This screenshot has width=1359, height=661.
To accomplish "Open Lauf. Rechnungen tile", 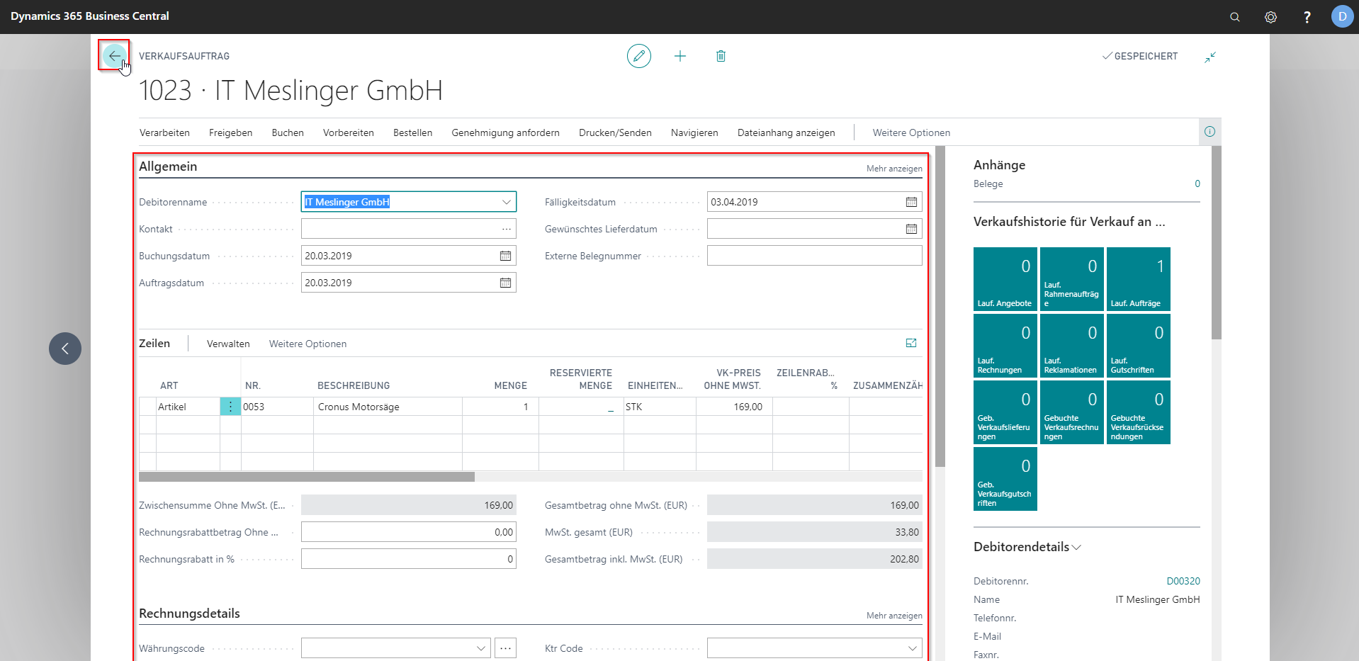I will click(x=1005, y=346).
